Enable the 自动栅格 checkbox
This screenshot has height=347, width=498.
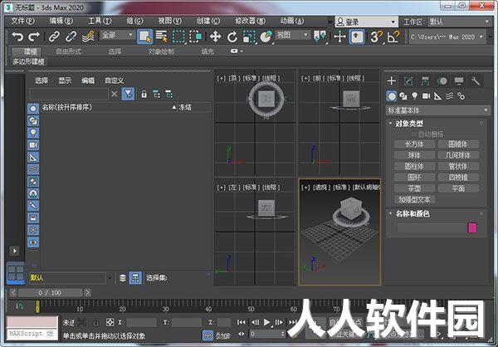(x=414, y=134)
